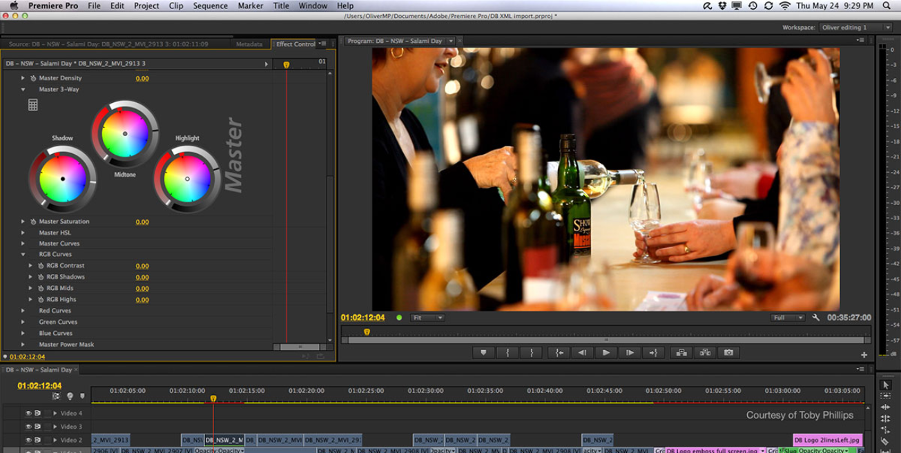Open the Title menu

(x=282, y=6)
